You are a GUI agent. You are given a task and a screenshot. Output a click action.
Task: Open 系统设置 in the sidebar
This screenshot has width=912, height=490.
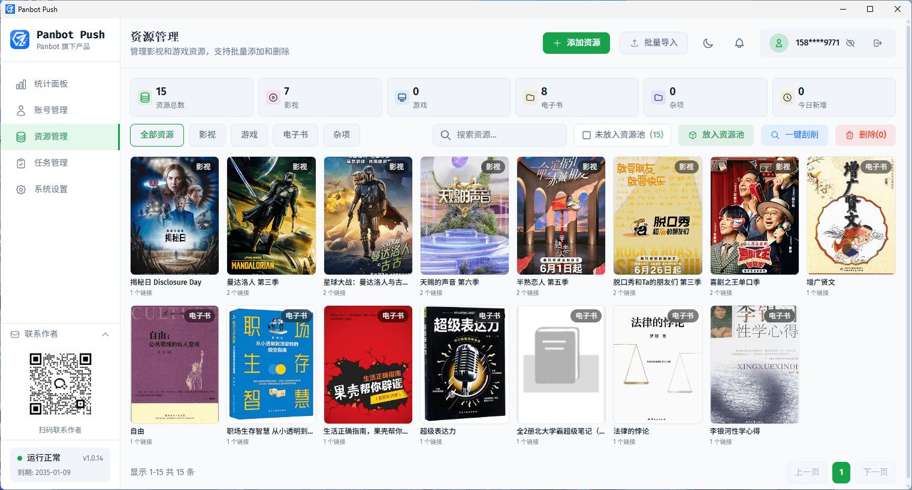[x=60, y=189]
